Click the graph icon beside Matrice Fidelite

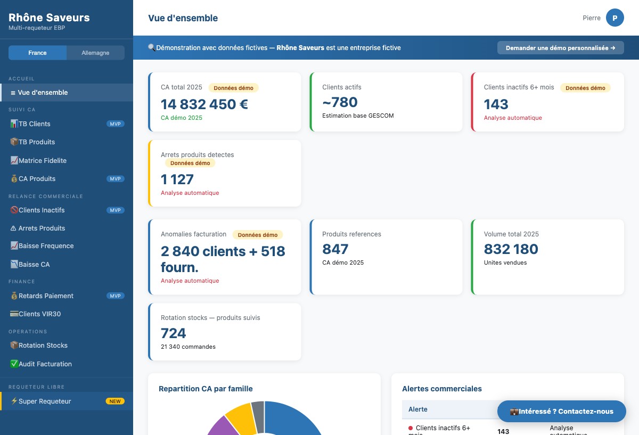point(14,160)
